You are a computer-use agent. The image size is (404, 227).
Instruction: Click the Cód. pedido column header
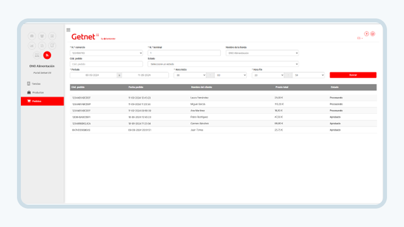click(78, 87)
